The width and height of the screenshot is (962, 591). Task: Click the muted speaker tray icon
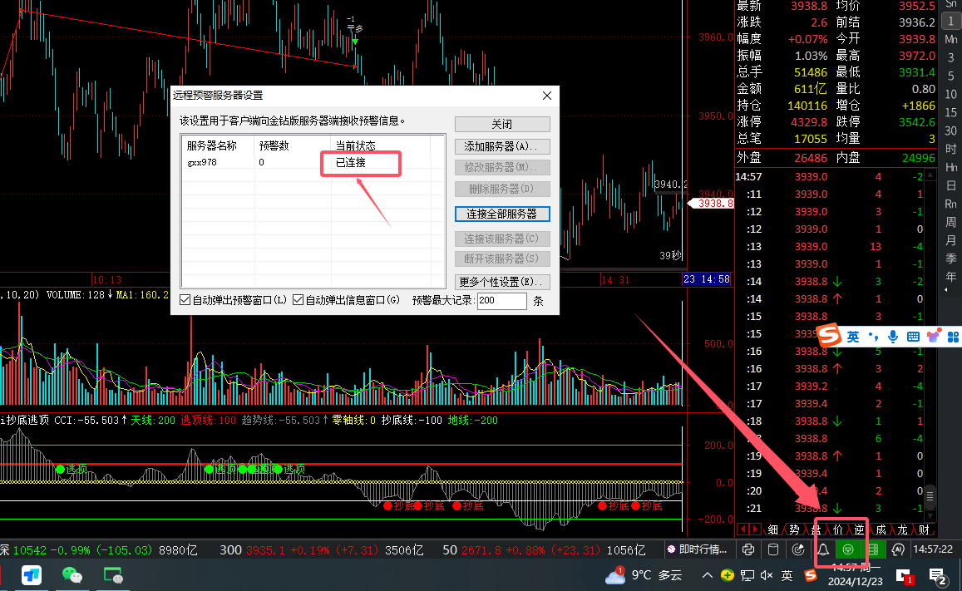coord(767,575)
